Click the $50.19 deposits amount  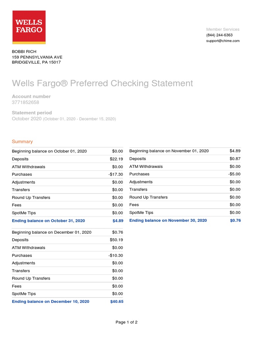tap(116, 240)
